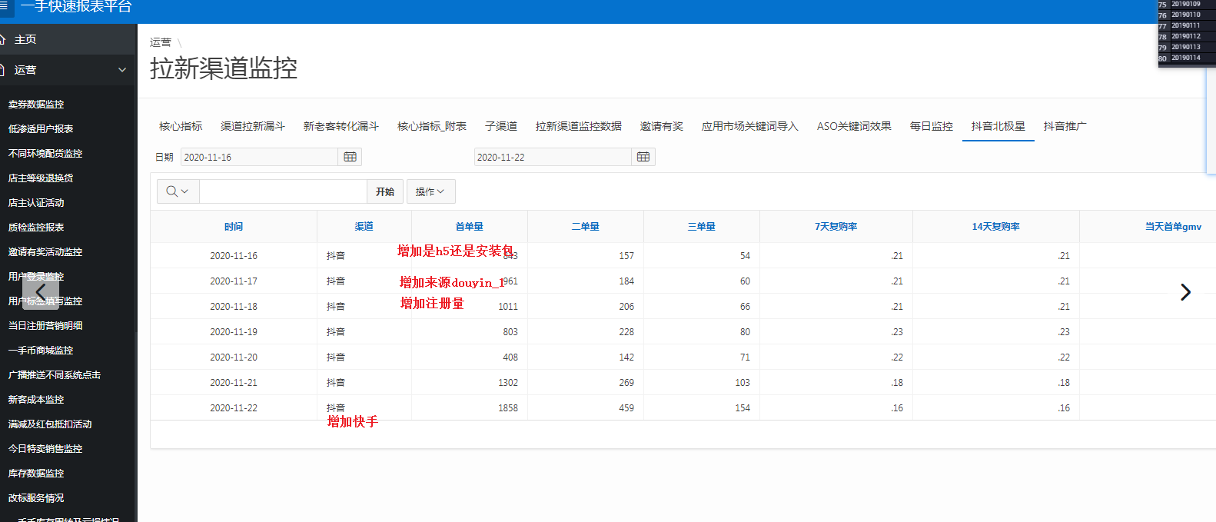Sort by the 14天复购率 column header
Viewport: 1216px width, 522px height.
[x=996, y=227]
